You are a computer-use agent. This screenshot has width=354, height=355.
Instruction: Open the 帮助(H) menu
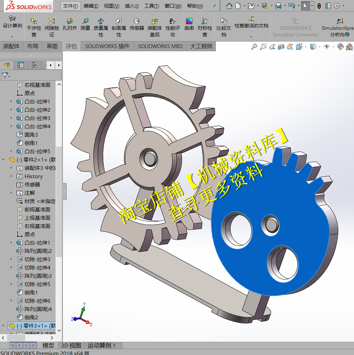tap(195, 6)
